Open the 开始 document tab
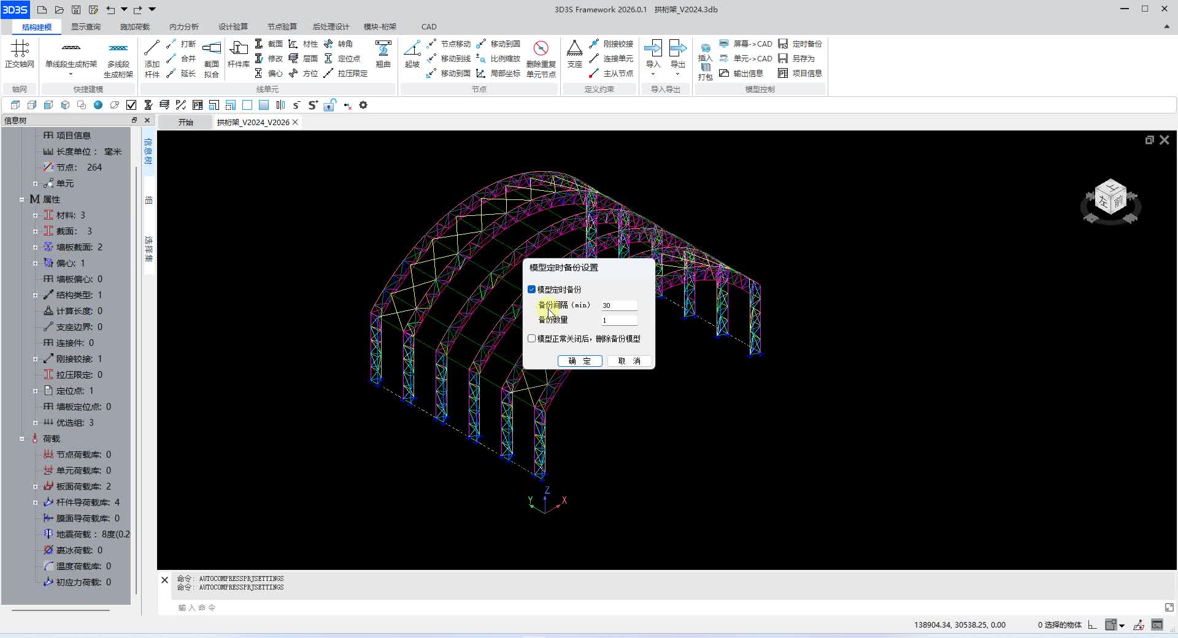The image size is (1178, 638). click(185, 122)
